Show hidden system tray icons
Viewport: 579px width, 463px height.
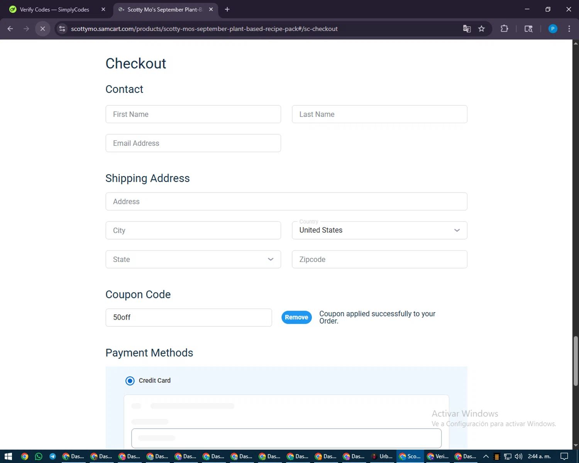pyautogui.click(x=486, y=456)
